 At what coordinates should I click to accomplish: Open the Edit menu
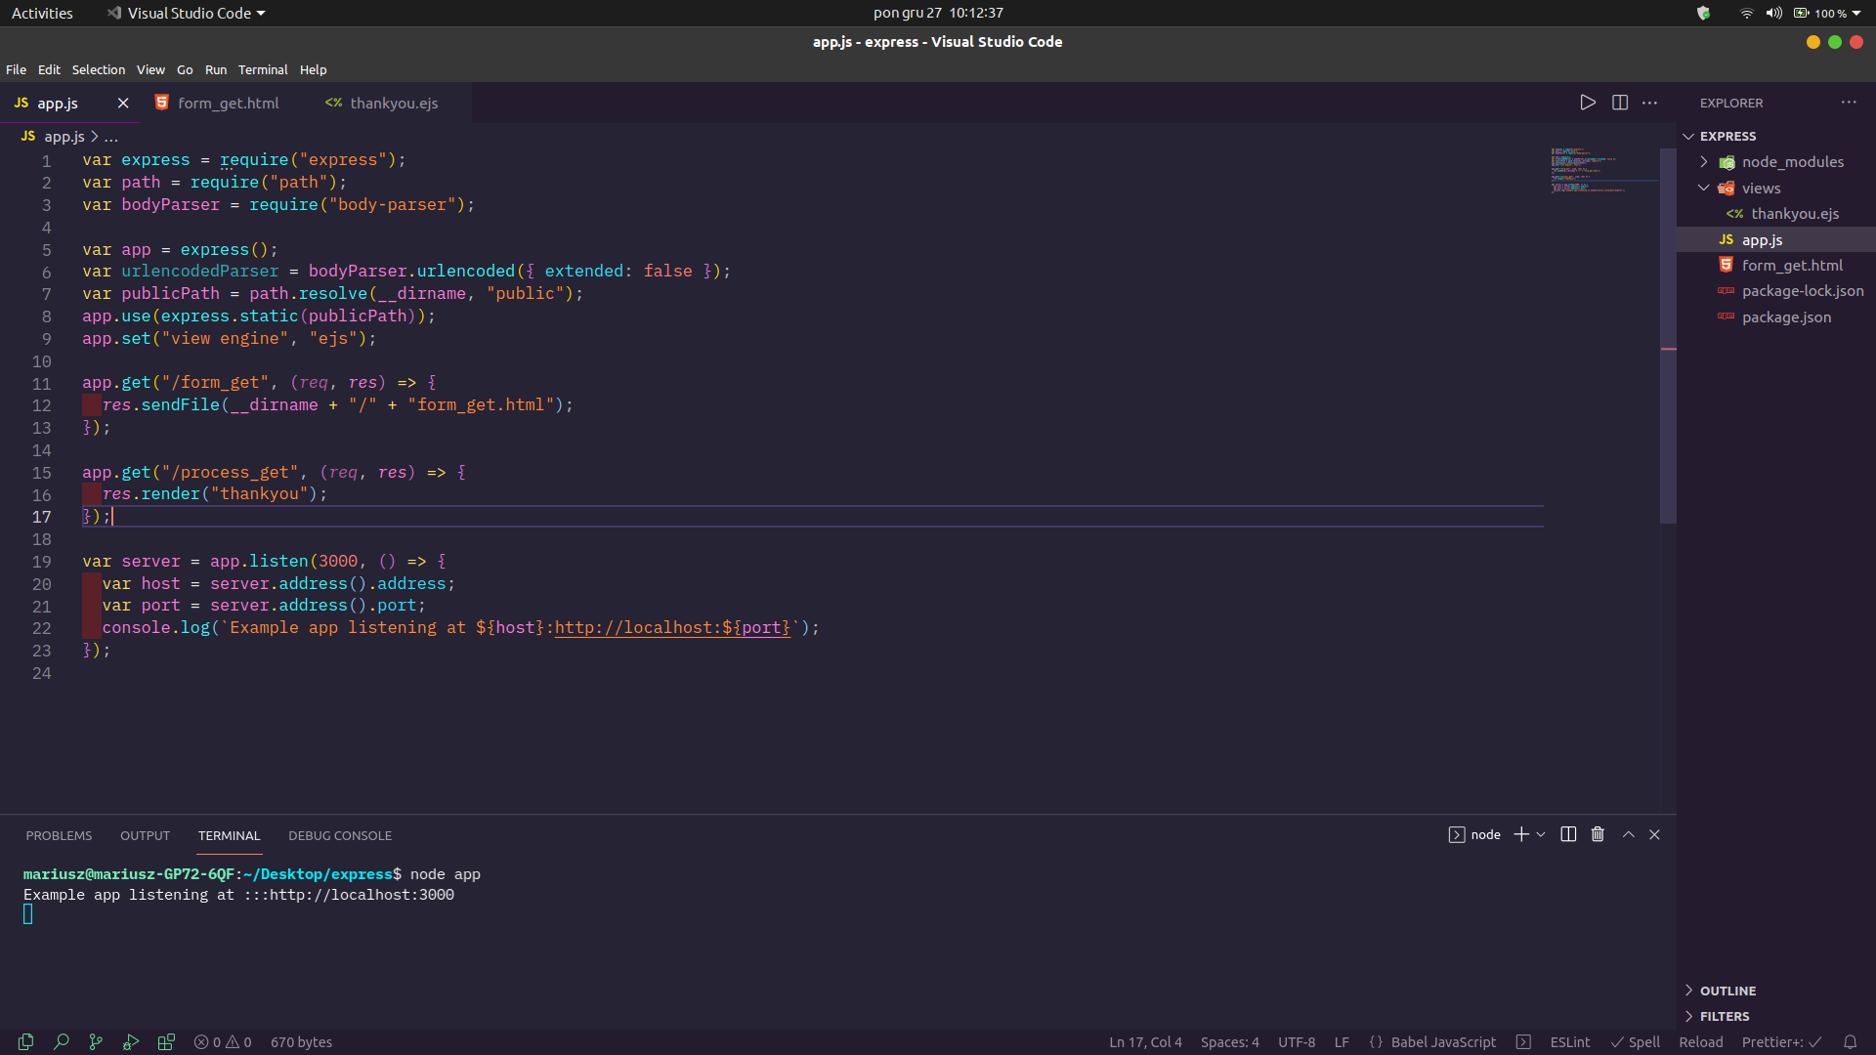(x=49, y=69)
